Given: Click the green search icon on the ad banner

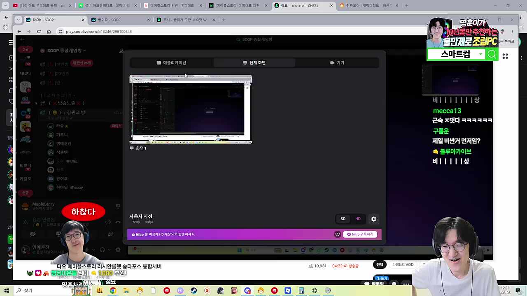Looking at the screenshot, I should [x=492, y=54].
